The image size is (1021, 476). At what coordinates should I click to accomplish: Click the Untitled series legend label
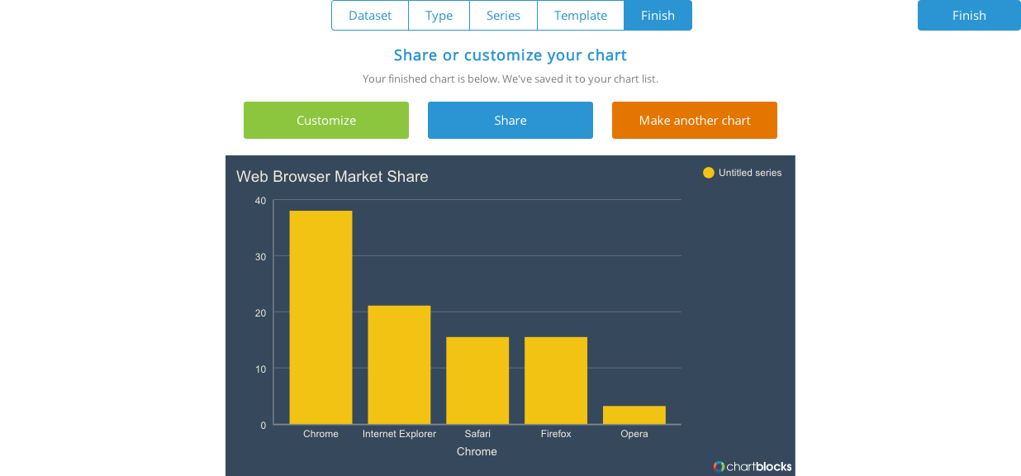750,173
